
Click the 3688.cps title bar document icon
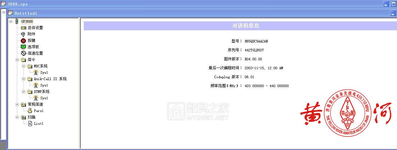click(3, 4)
